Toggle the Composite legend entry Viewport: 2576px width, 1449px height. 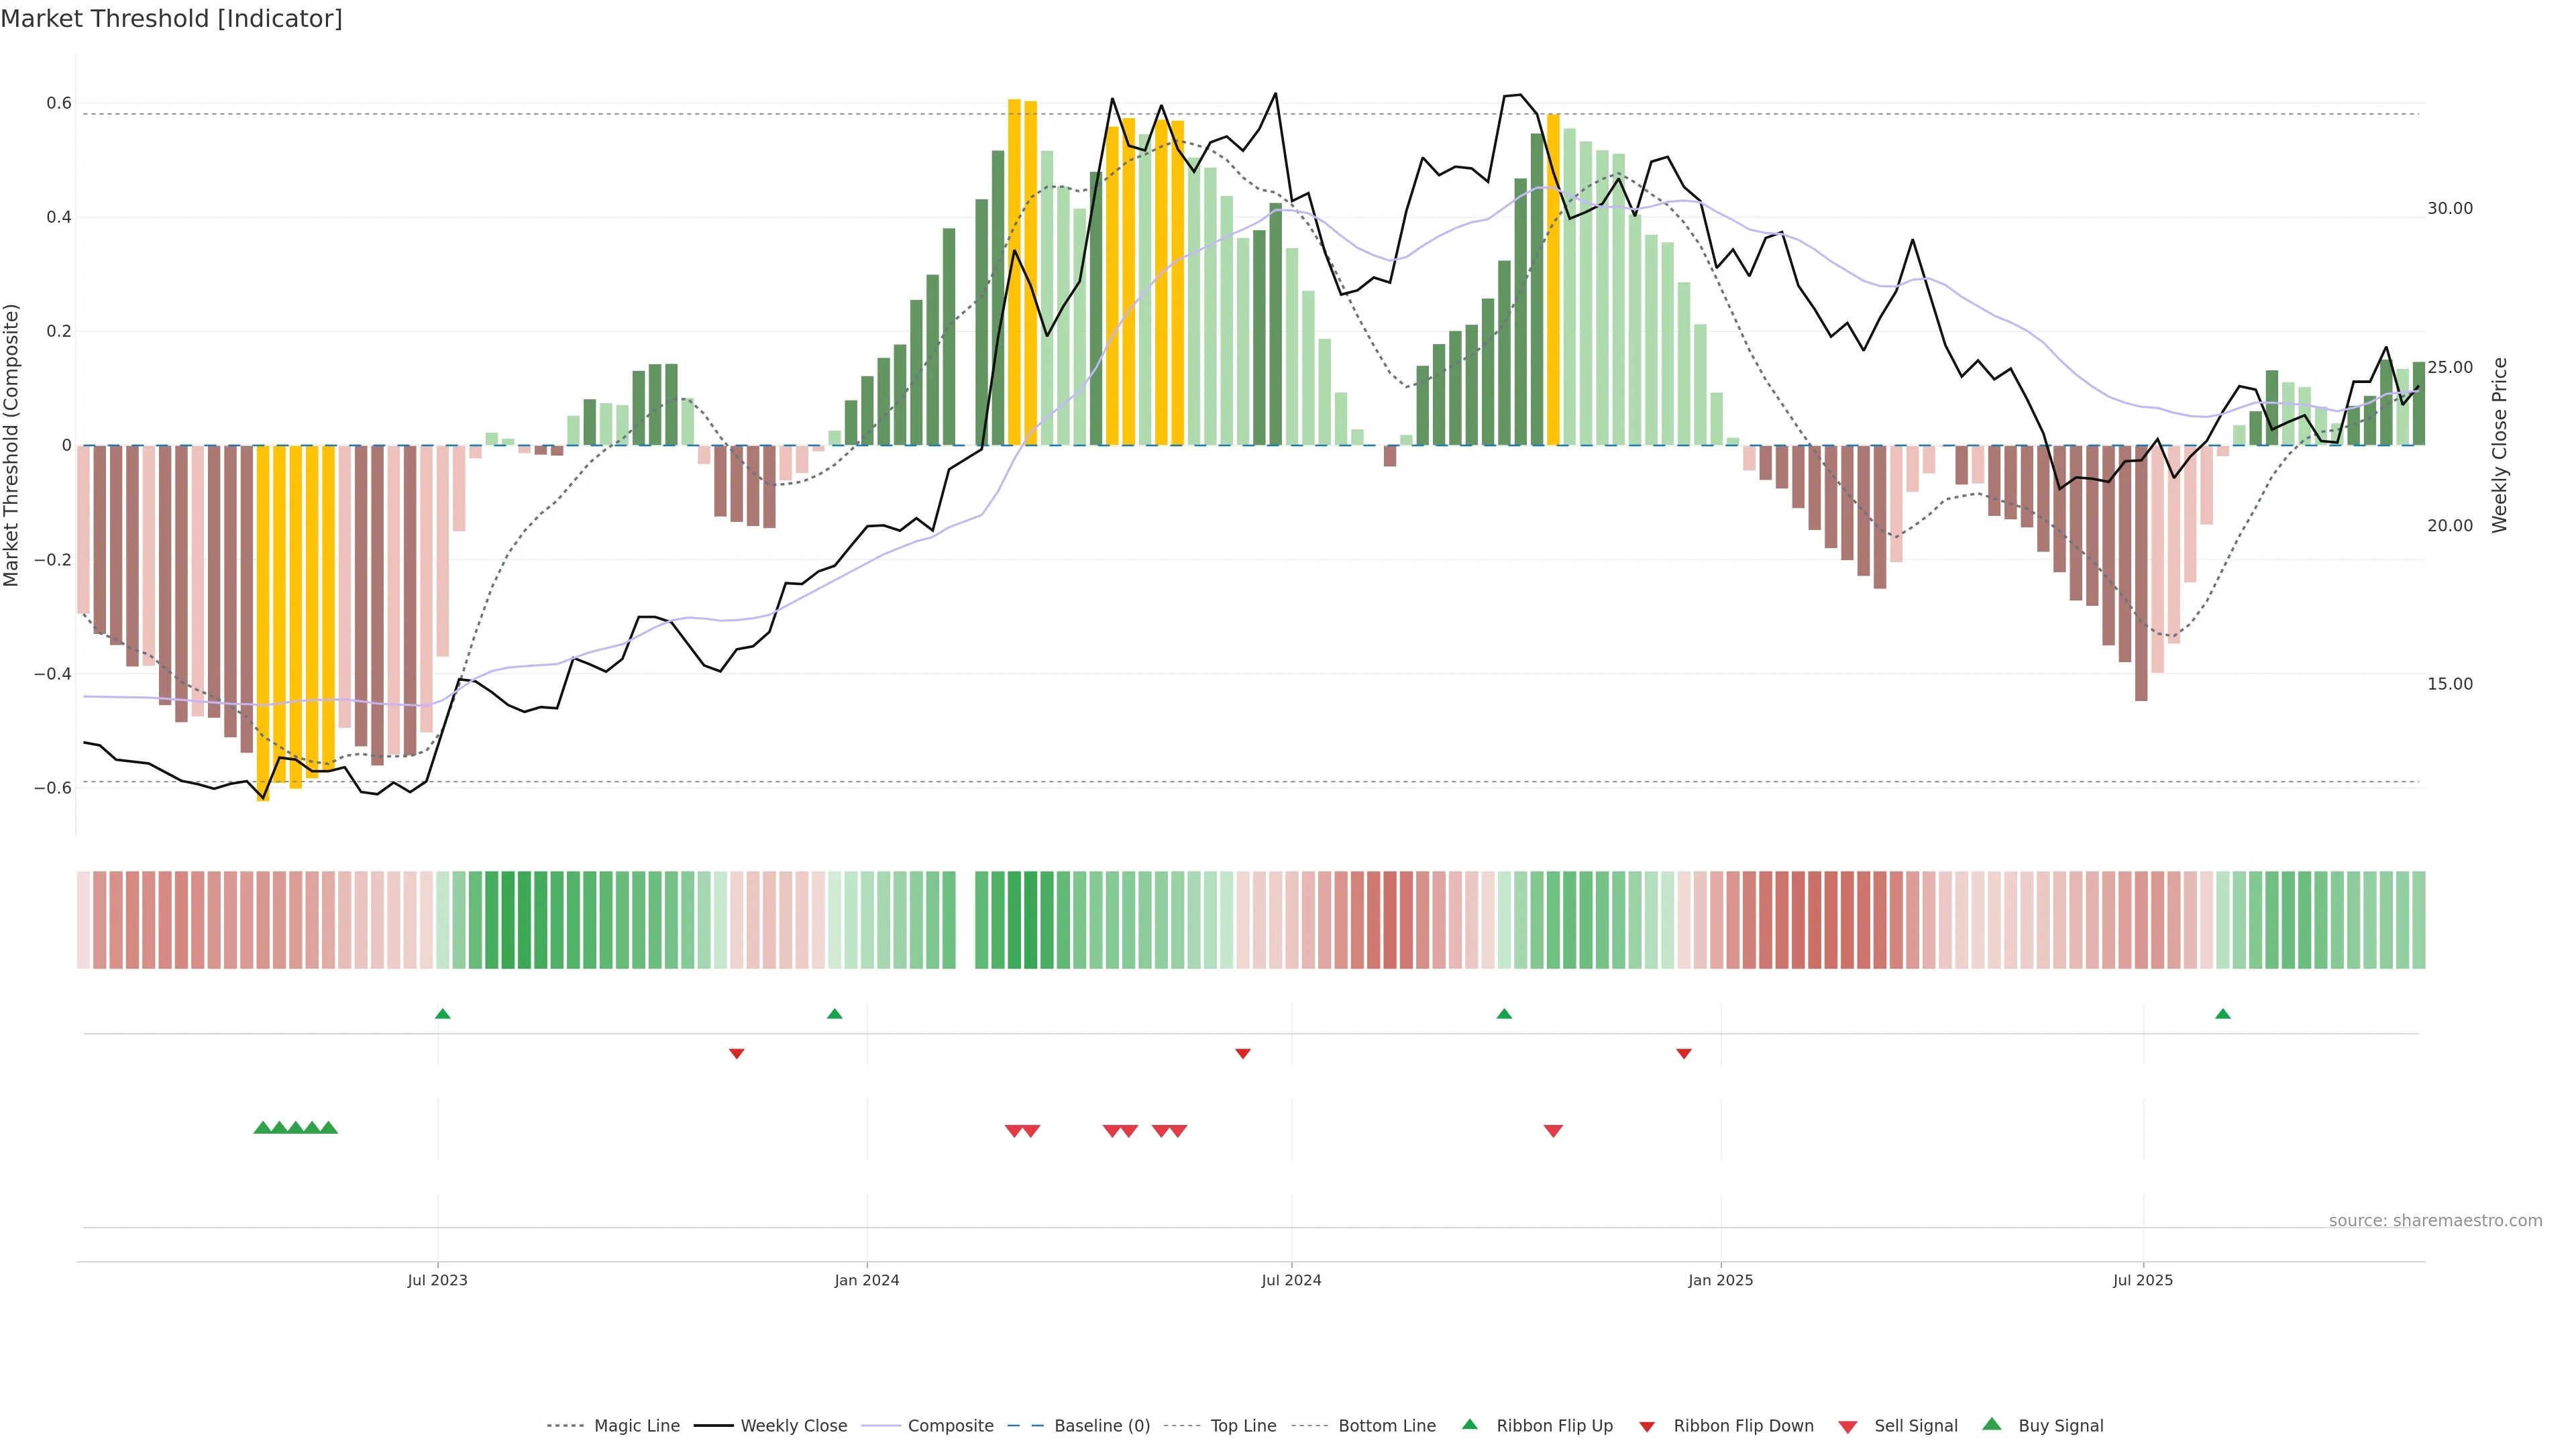[x=950, y=1426]
